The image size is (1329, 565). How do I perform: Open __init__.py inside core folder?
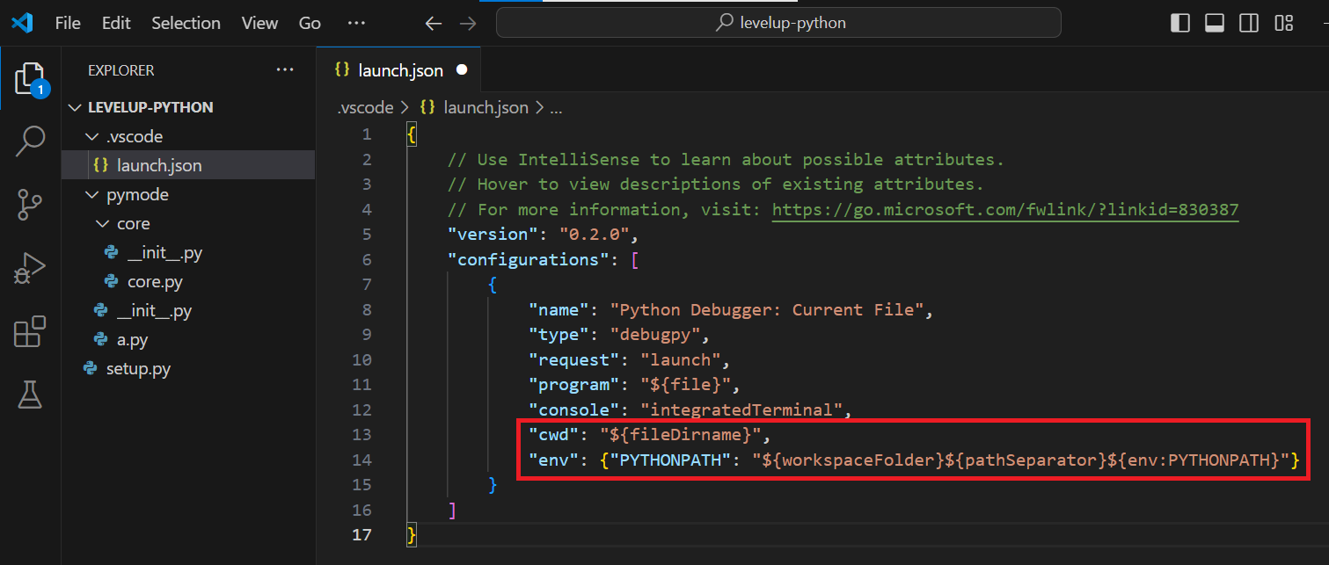pos(187,253)
